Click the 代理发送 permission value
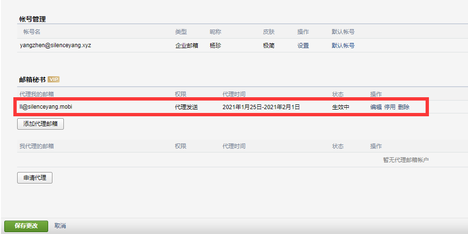Image resolution: width=468 pixels, height=234 pixels. click(186, 107)
